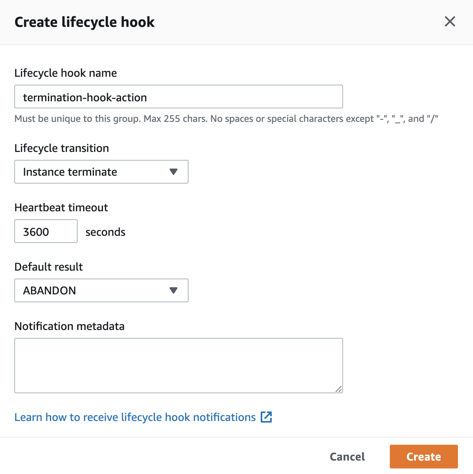Viewport: 473px width, 474px height.
Task: Click the Lifecycle hook name label
Action: pos(66,73)
